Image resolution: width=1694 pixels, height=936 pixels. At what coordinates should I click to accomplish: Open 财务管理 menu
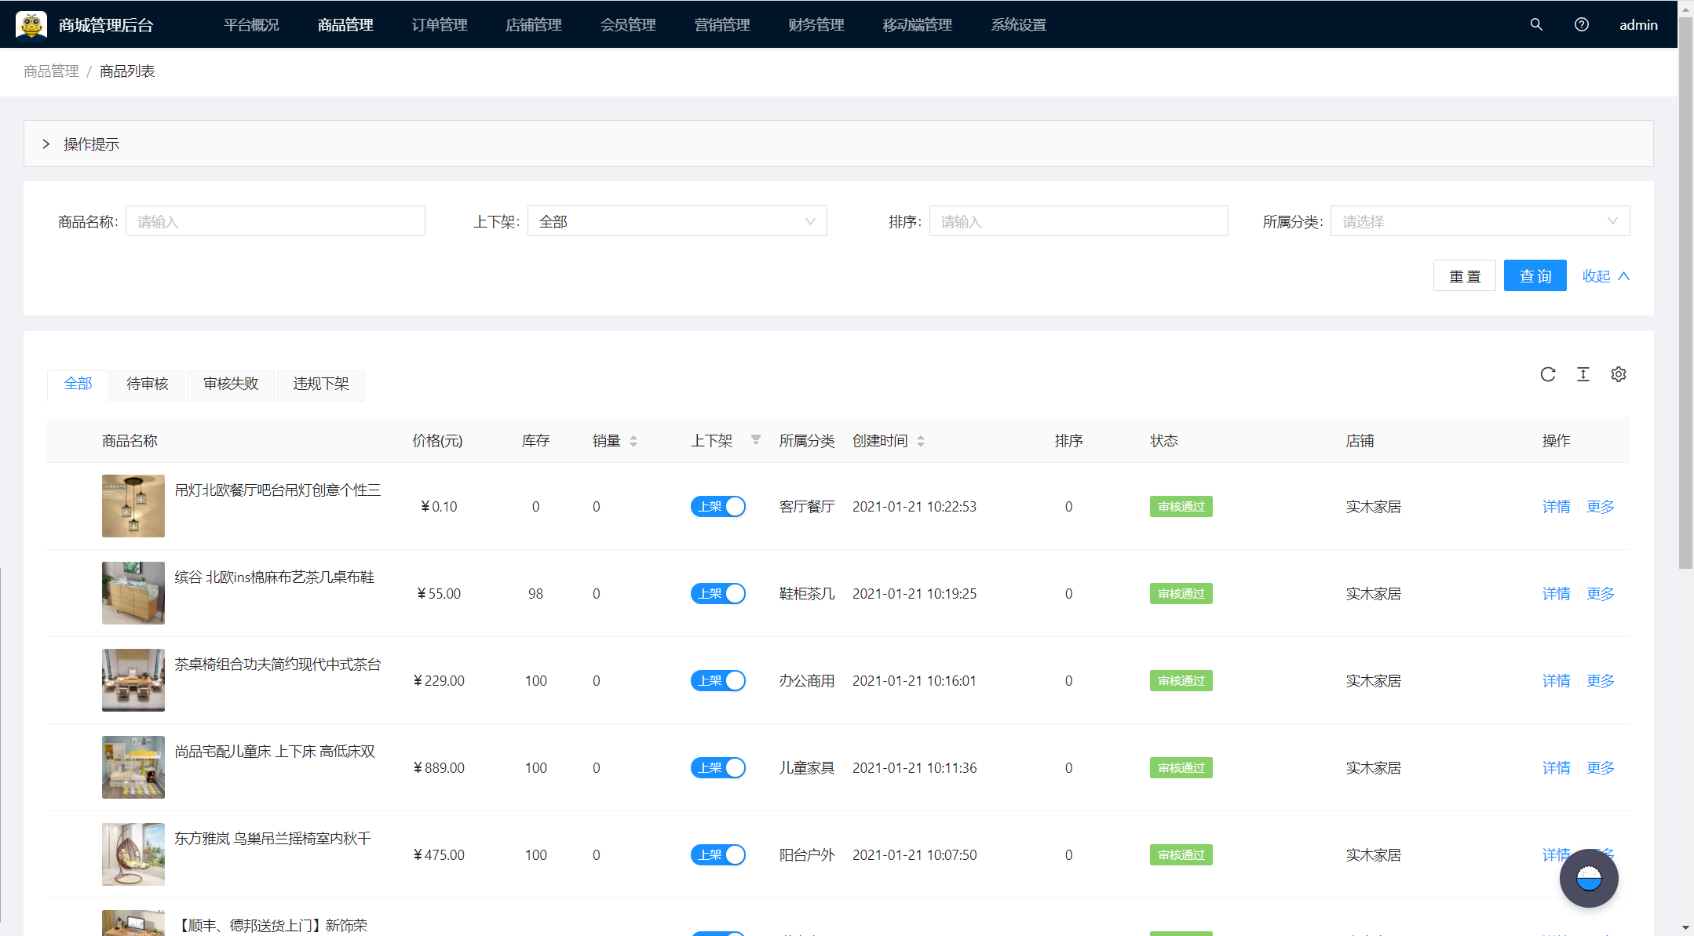tap(816, 24)
